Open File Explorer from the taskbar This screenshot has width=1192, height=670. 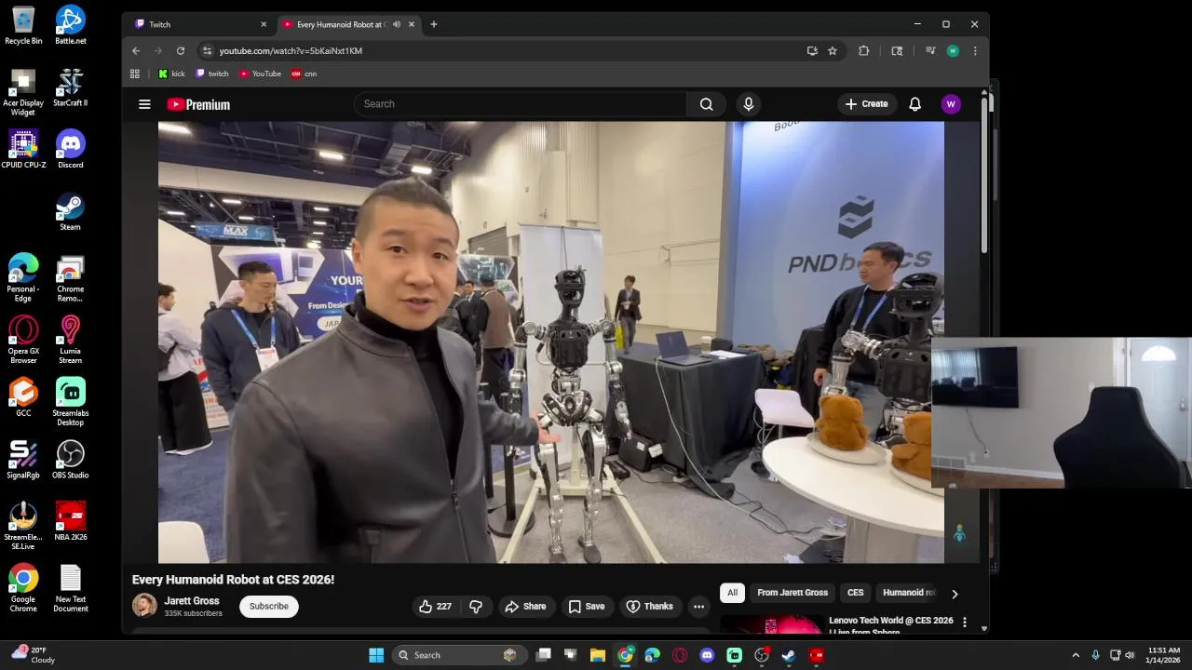pos(598,655)
